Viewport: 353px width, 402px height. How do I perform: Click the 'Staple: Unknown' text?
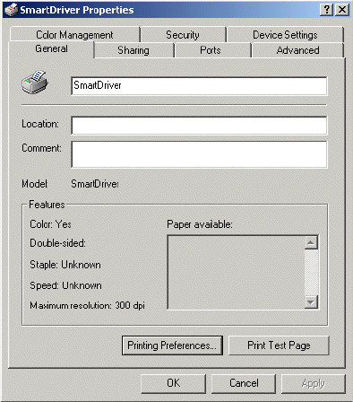point(65,265)
